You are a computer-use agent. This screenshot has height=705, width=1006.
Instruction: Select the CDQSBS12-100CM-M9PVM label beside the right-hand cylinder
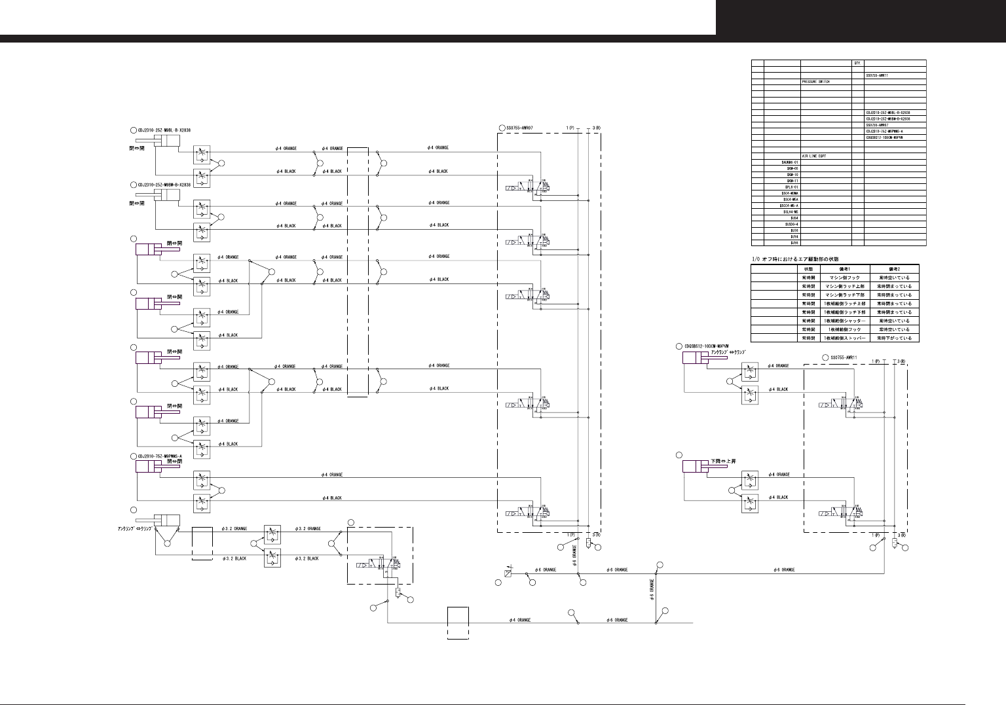[706, 346]
